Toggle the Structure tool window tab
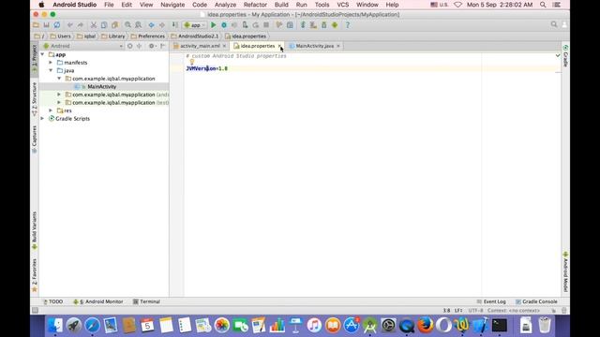 35,99
